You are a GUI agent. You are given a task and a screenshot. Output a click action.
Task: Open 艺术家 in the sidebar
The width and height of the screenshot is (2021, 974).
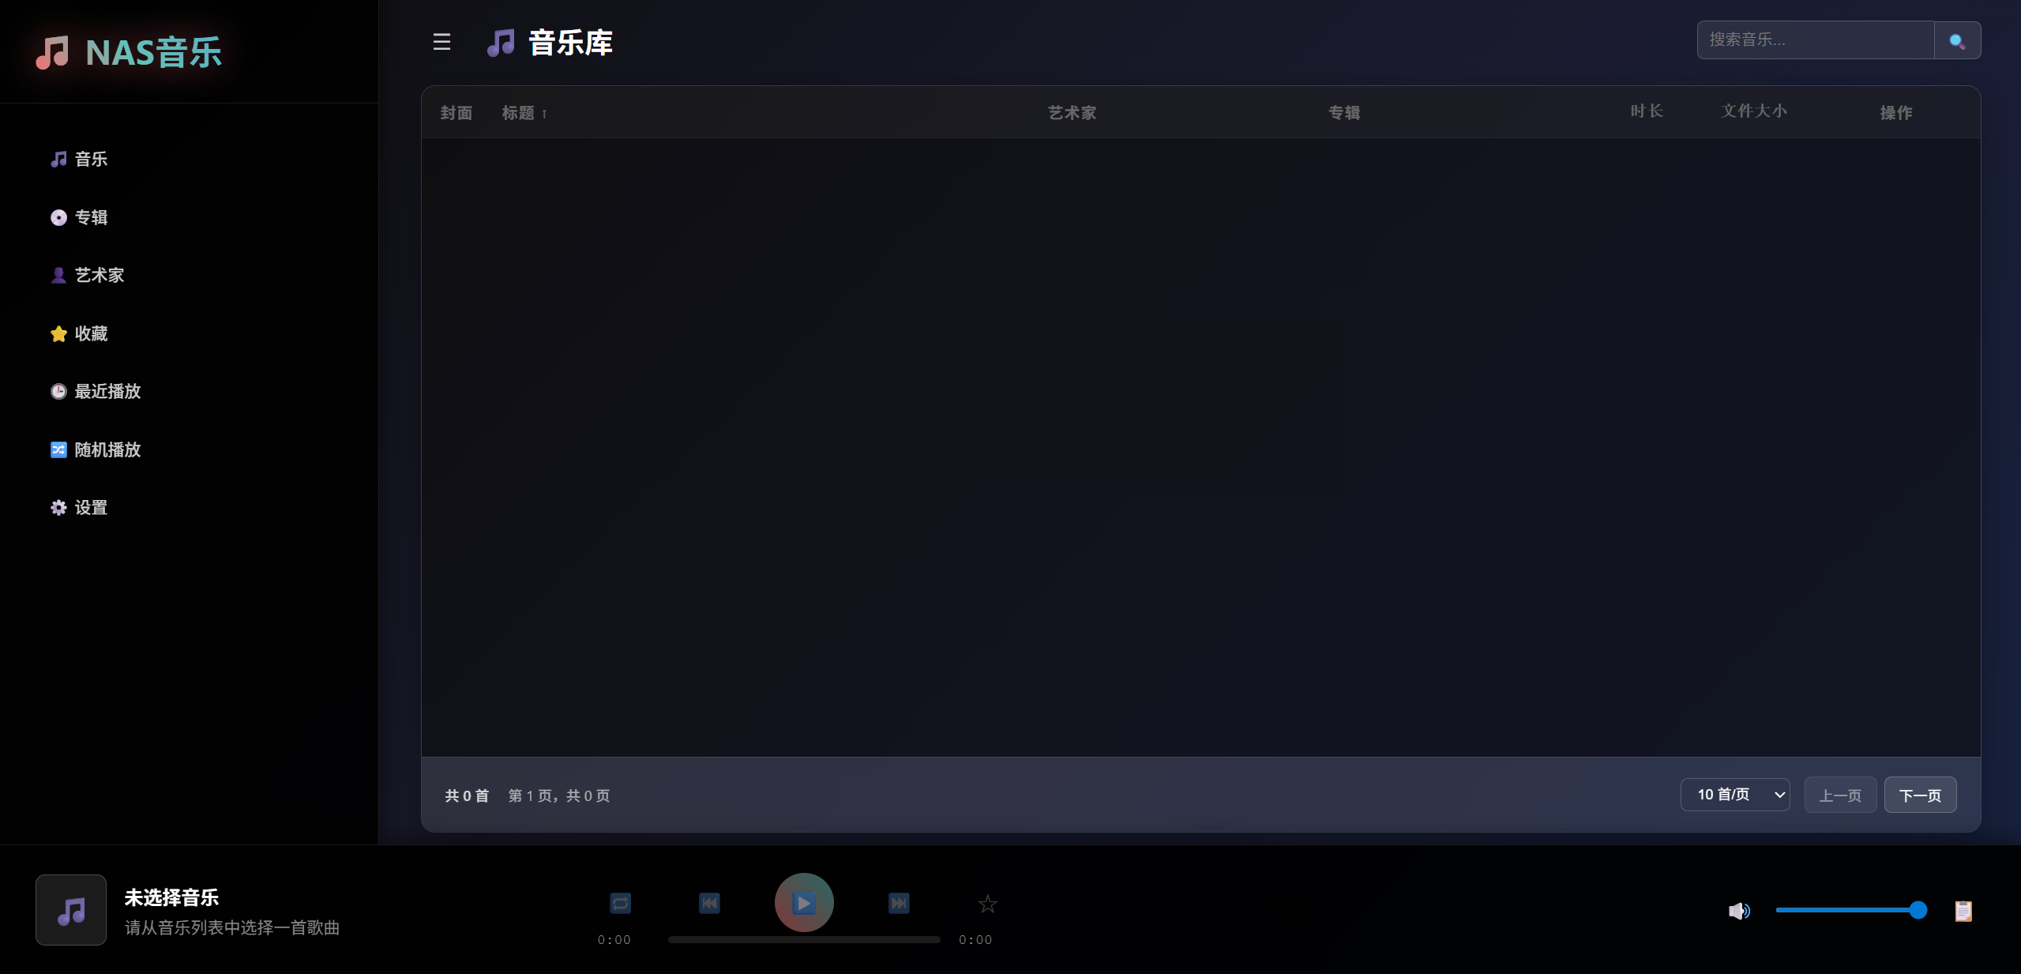coord(99,275)
